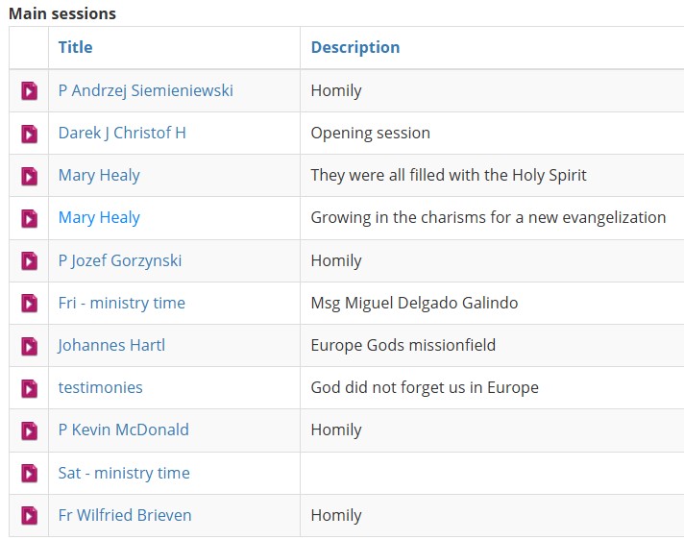The height and width of the screenshot is (540, 684).
Task: Open the Johannes Hartl session link
Action: click(x=111, y=346)
